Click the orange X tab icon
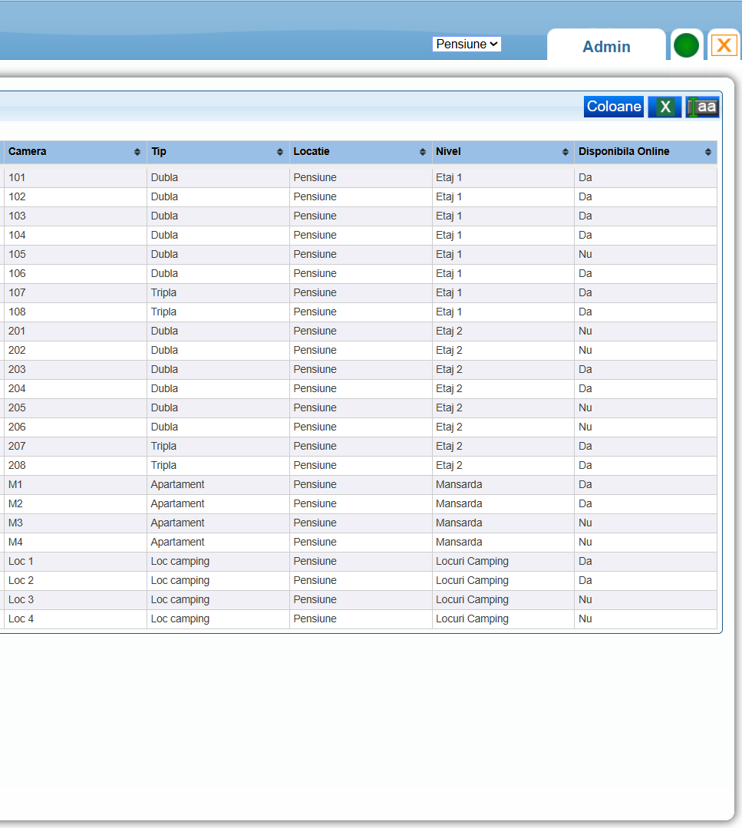 [x=724, y=45]
